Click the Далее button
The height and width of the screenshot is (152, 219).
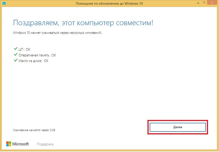(x=178, y=127)
